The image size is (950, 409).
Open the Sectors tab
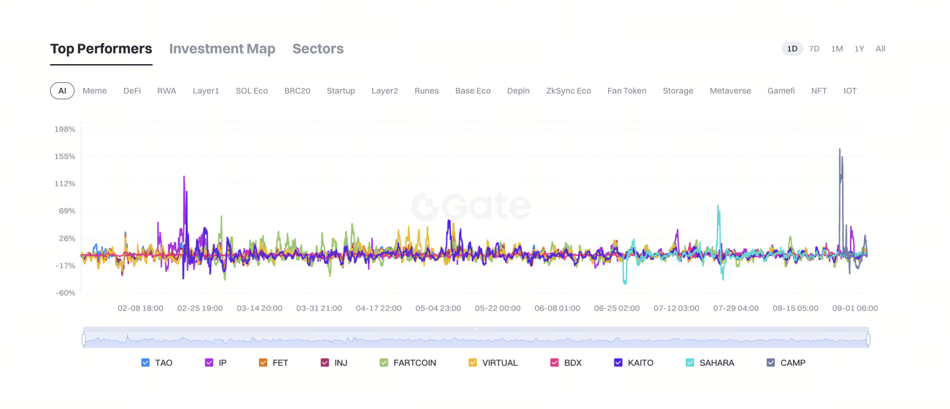318,49
